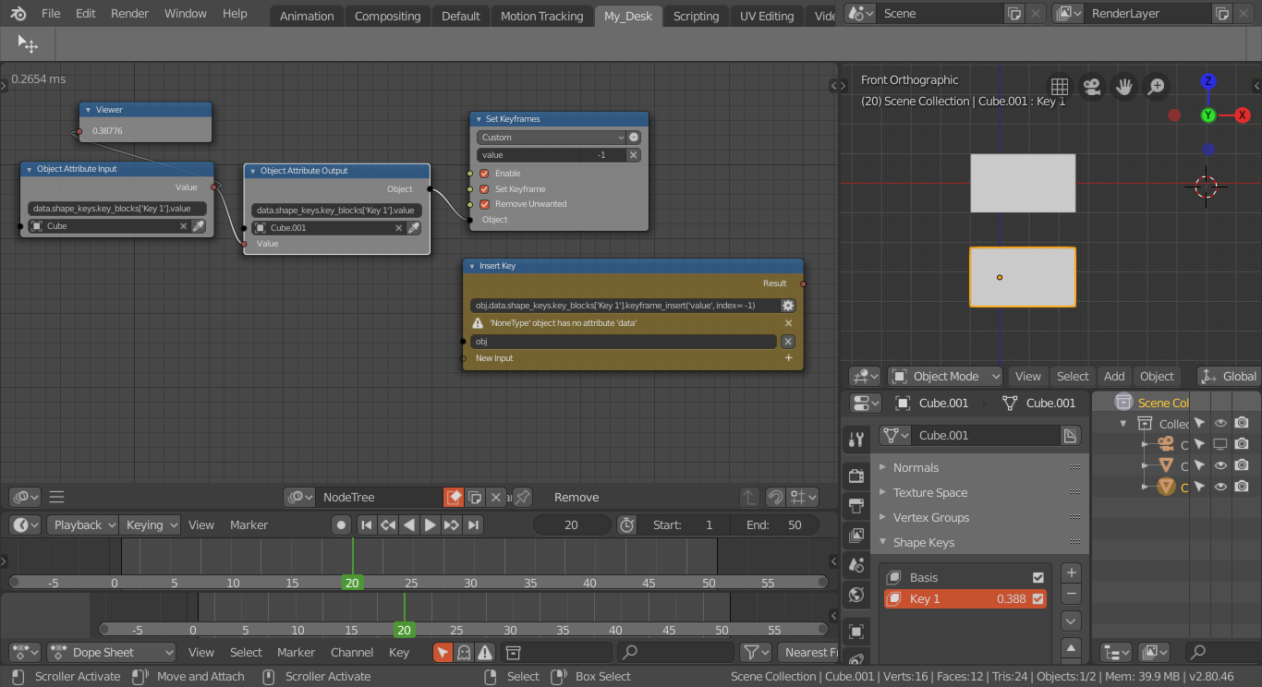
Task: Open the Tool properties tab
Action: [x=856, y=440]
